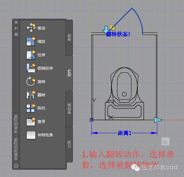184x177 pixels.
Task: Open the 约束 constraints tab
Action: click(69, 144)
